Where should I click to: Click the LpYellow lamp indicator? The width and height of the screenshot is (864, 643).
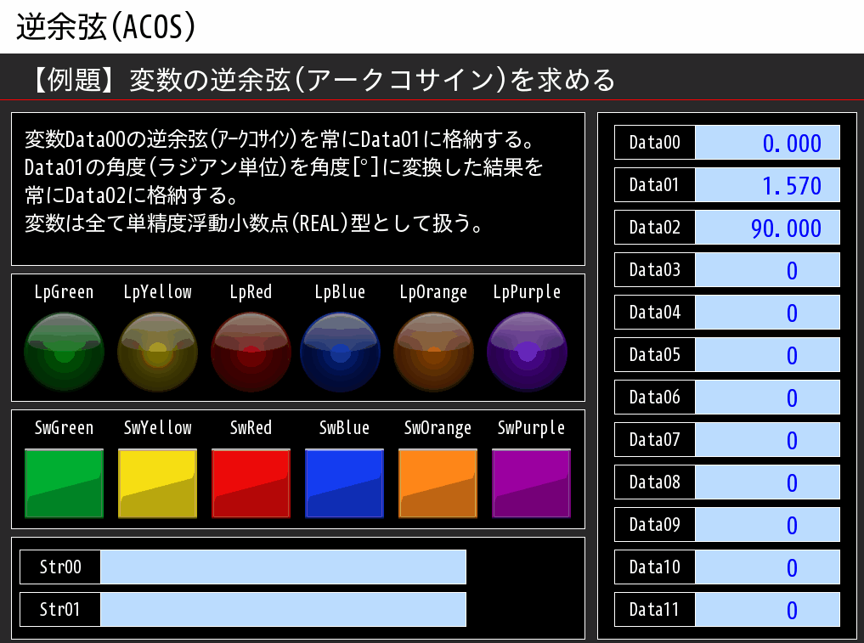click(x=157, y=352)
